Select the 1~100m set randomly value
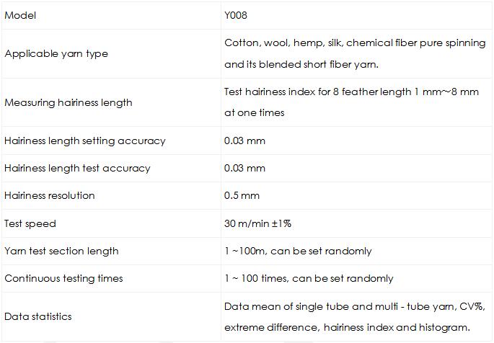Viewport: 494px width, 343px height. click(298, 251)
